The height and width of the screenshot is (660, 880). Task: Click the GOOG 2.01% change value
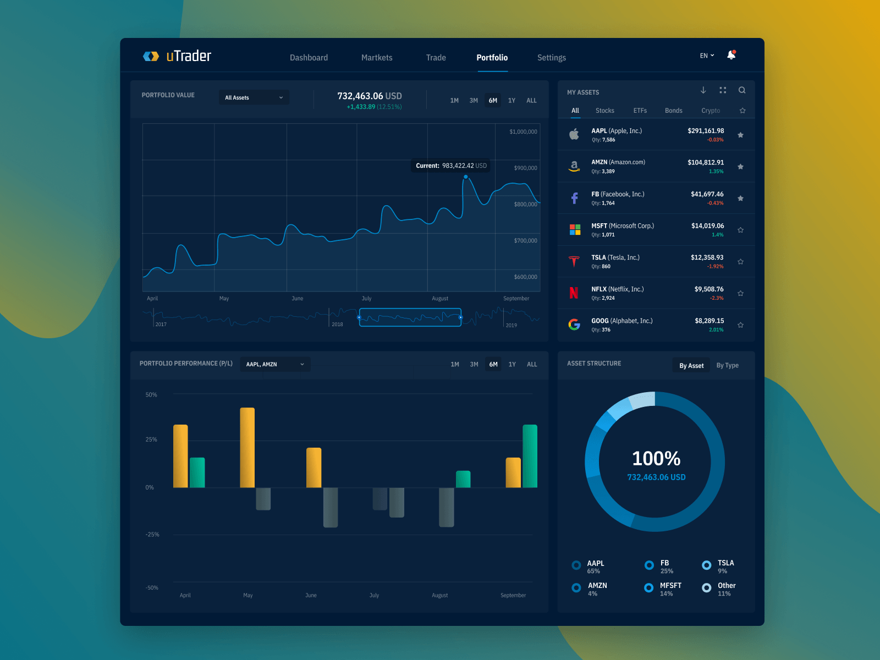[716, 330]
